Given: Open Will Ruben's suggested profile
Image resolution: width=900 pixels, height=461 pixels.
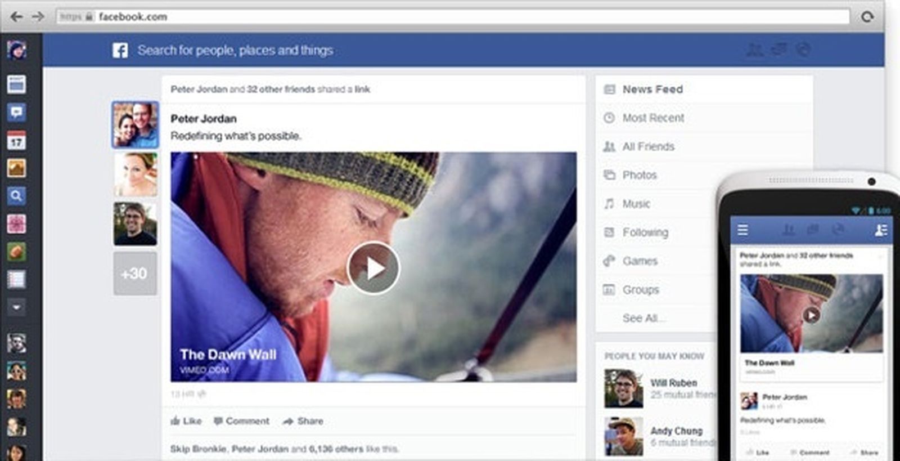Looking at the screenshot, I should coord(674,383).
